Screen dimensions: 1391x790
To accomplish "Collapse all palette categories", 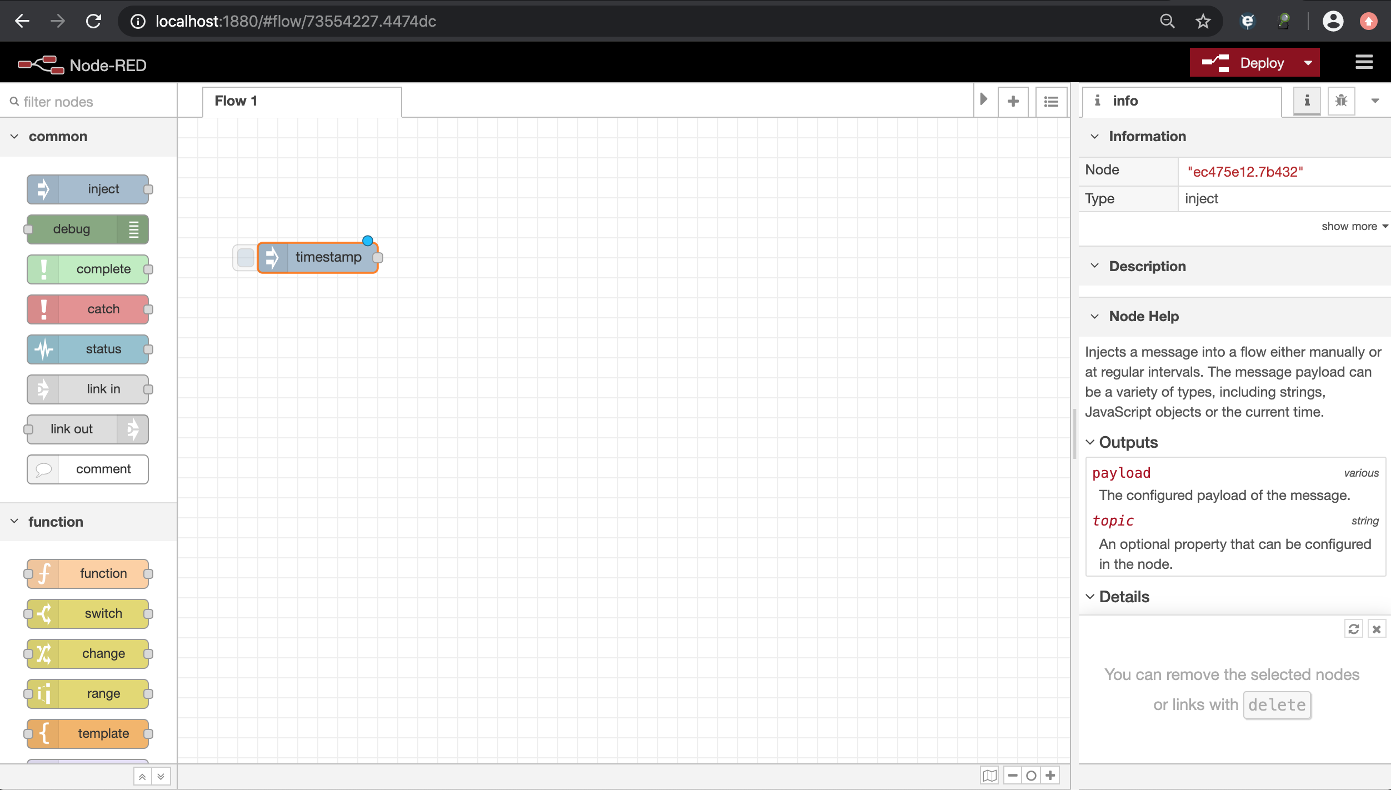I will click(x=142, y=776).
